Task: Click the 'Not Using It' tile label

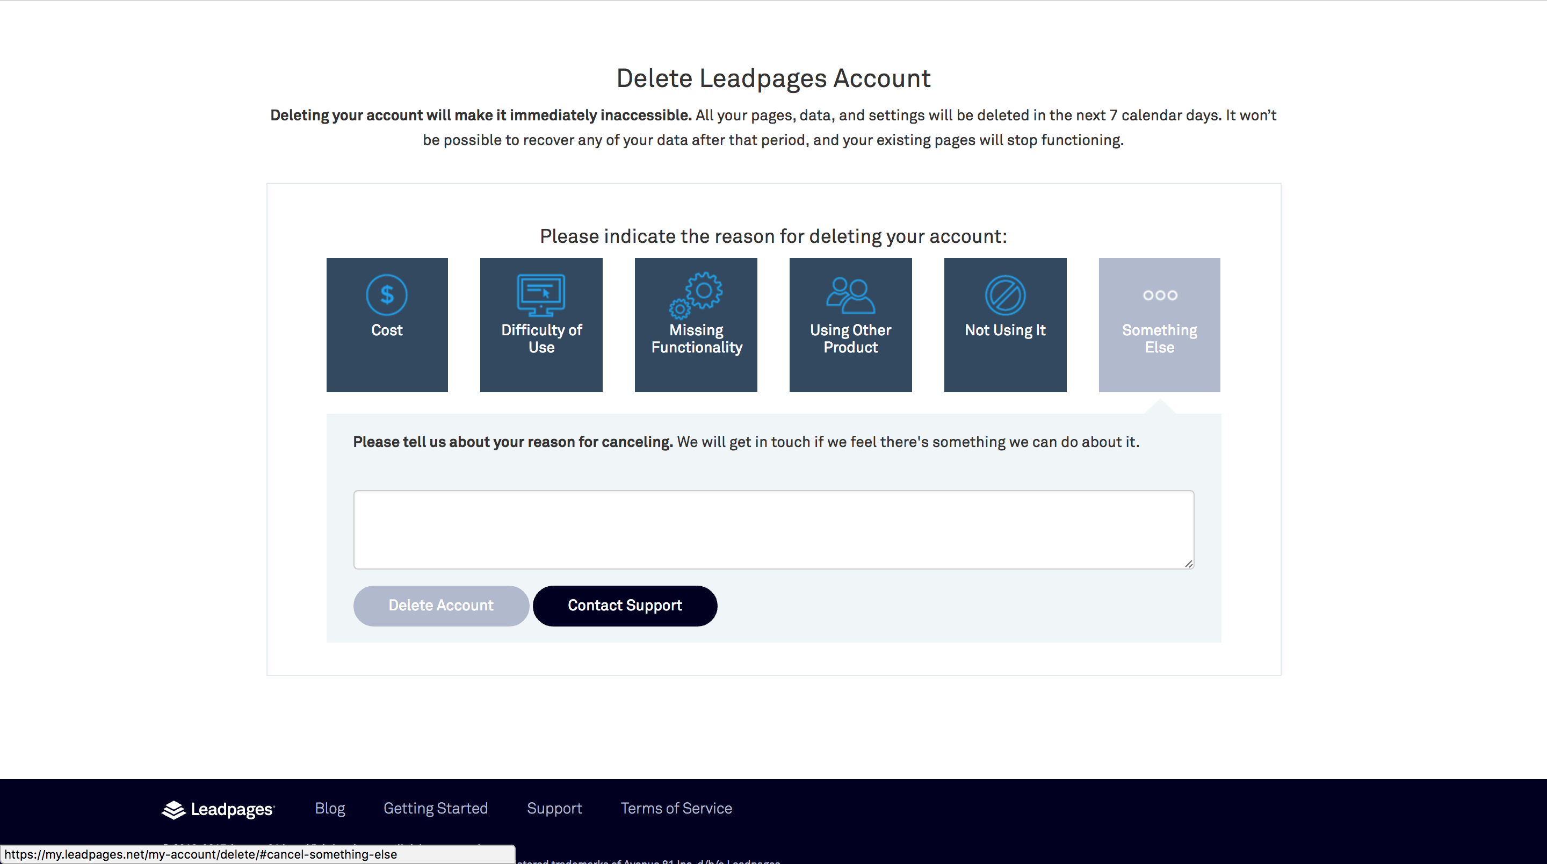Action: pos(1006,330)
